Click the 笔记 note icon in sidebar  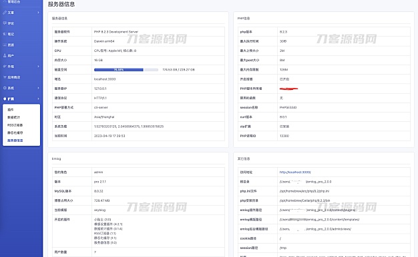[5, 34]
